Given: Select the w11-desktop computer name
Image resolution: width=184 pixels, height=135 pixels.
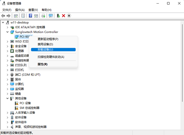Looking at the screenshot, I should click(20, 22).
